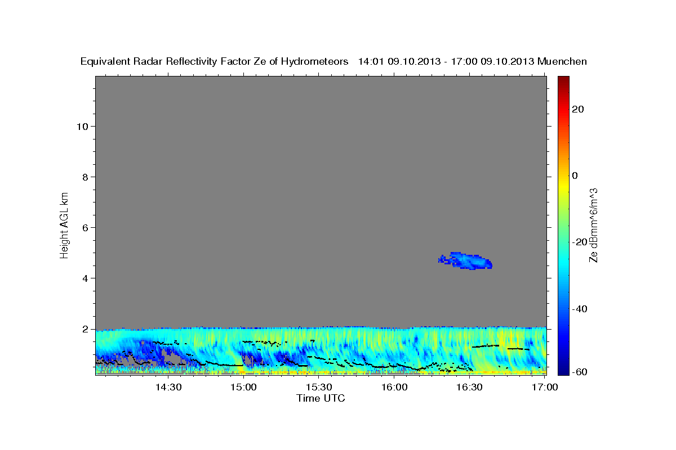Click the 15:00 time tick label
This screenshot has height=450, width=676.
point(243,388)
